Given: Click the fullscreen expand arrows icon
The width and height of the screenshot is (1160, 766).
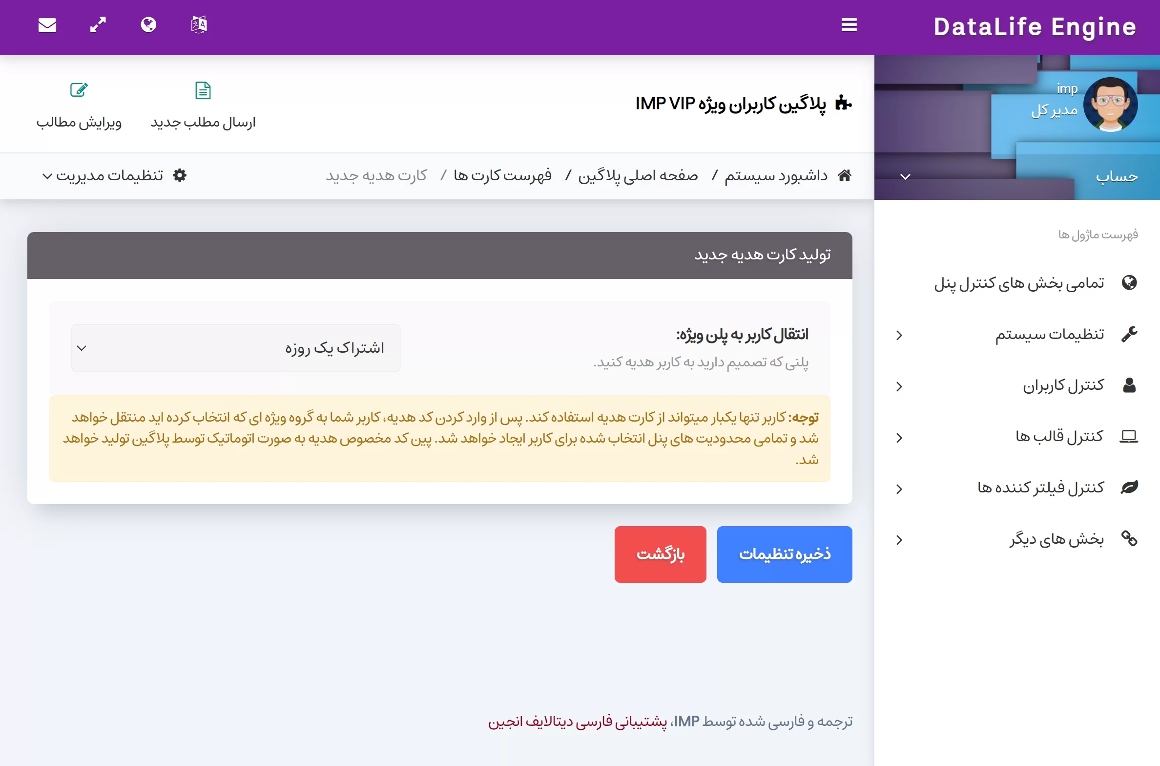Looking at the screenshot, I should coord(98,25).
